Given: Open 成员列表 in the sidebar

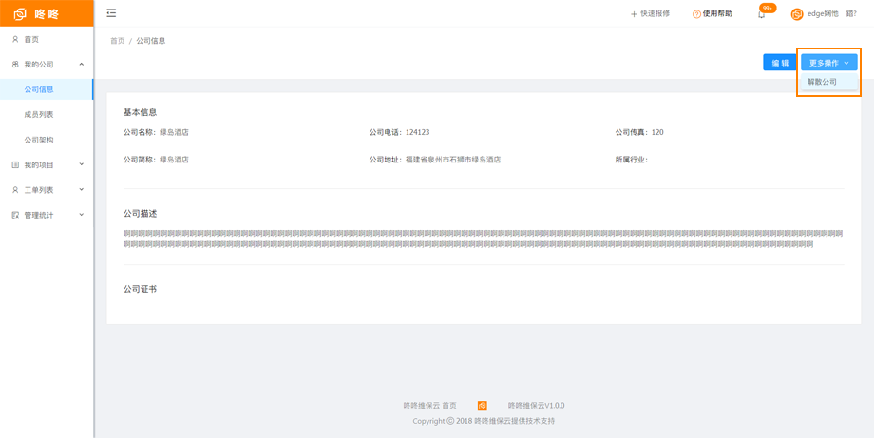Looking at the screenshot, I should coord(39,115).
